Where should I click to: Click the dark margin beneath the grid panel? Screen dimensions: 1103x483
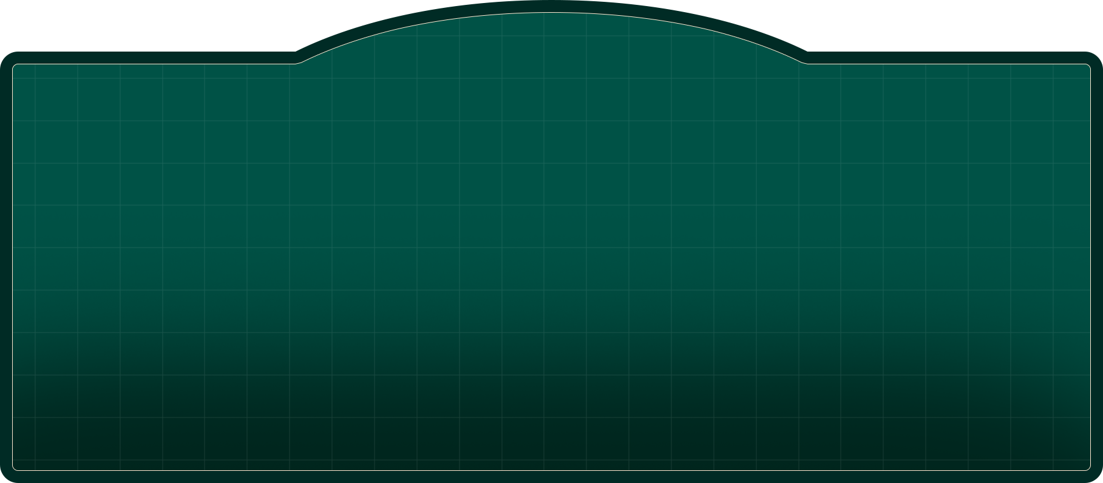click(551, 477)
